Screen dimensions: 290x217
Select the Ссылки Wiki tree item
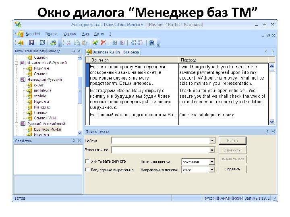[45, 118]
